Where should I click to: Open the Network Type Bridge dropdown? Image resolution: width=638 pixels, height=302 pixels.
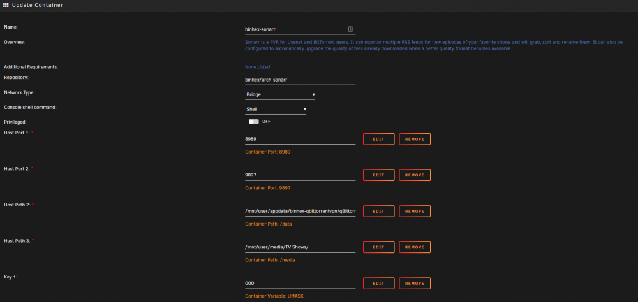coord(280,94)
